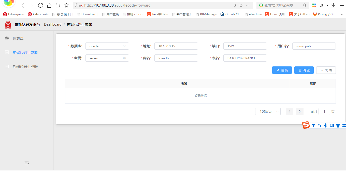Click the 表名 input field
The image size is (346, 171).
245,58
